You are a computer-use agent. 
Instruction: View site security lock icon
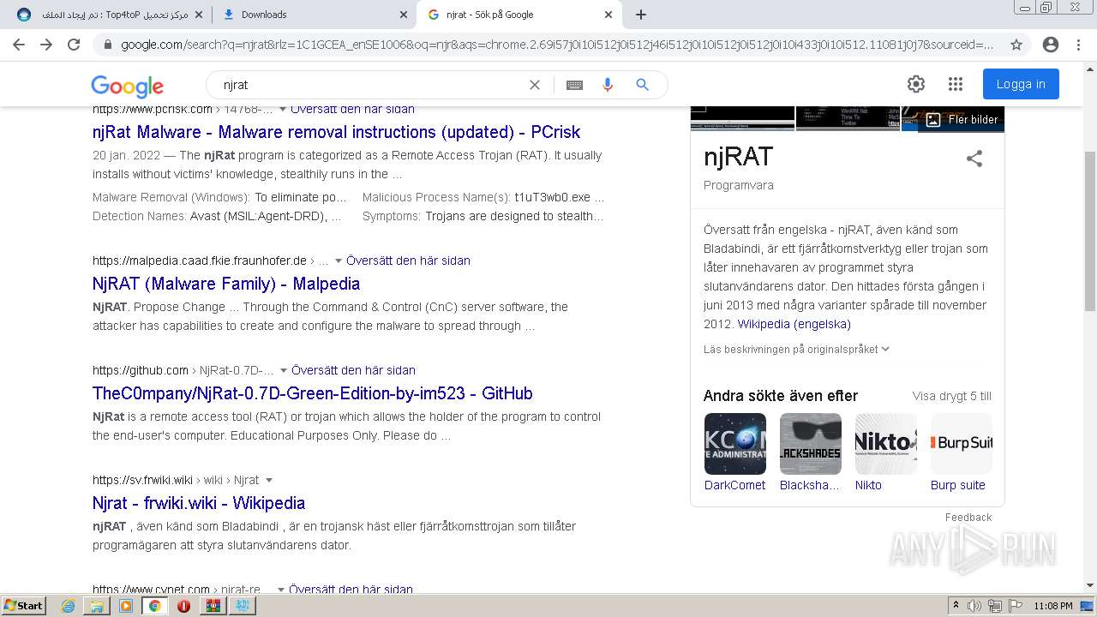tap(107, 45)
